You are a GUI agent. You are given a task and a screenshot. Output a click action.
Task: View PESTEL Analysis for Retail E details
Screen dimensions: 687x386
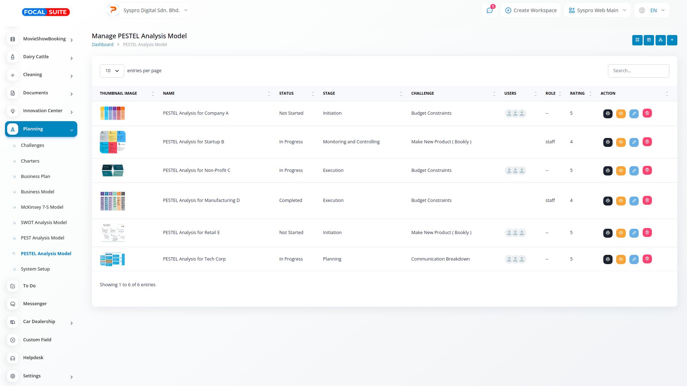[620, 233]
